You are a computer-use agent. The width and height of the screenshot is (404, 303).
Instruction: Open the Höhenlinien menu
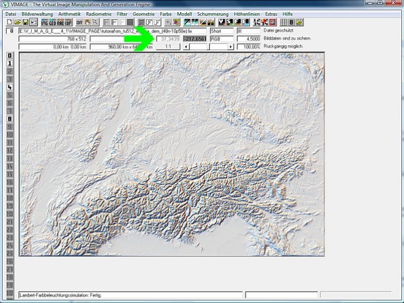click(247, 14)
